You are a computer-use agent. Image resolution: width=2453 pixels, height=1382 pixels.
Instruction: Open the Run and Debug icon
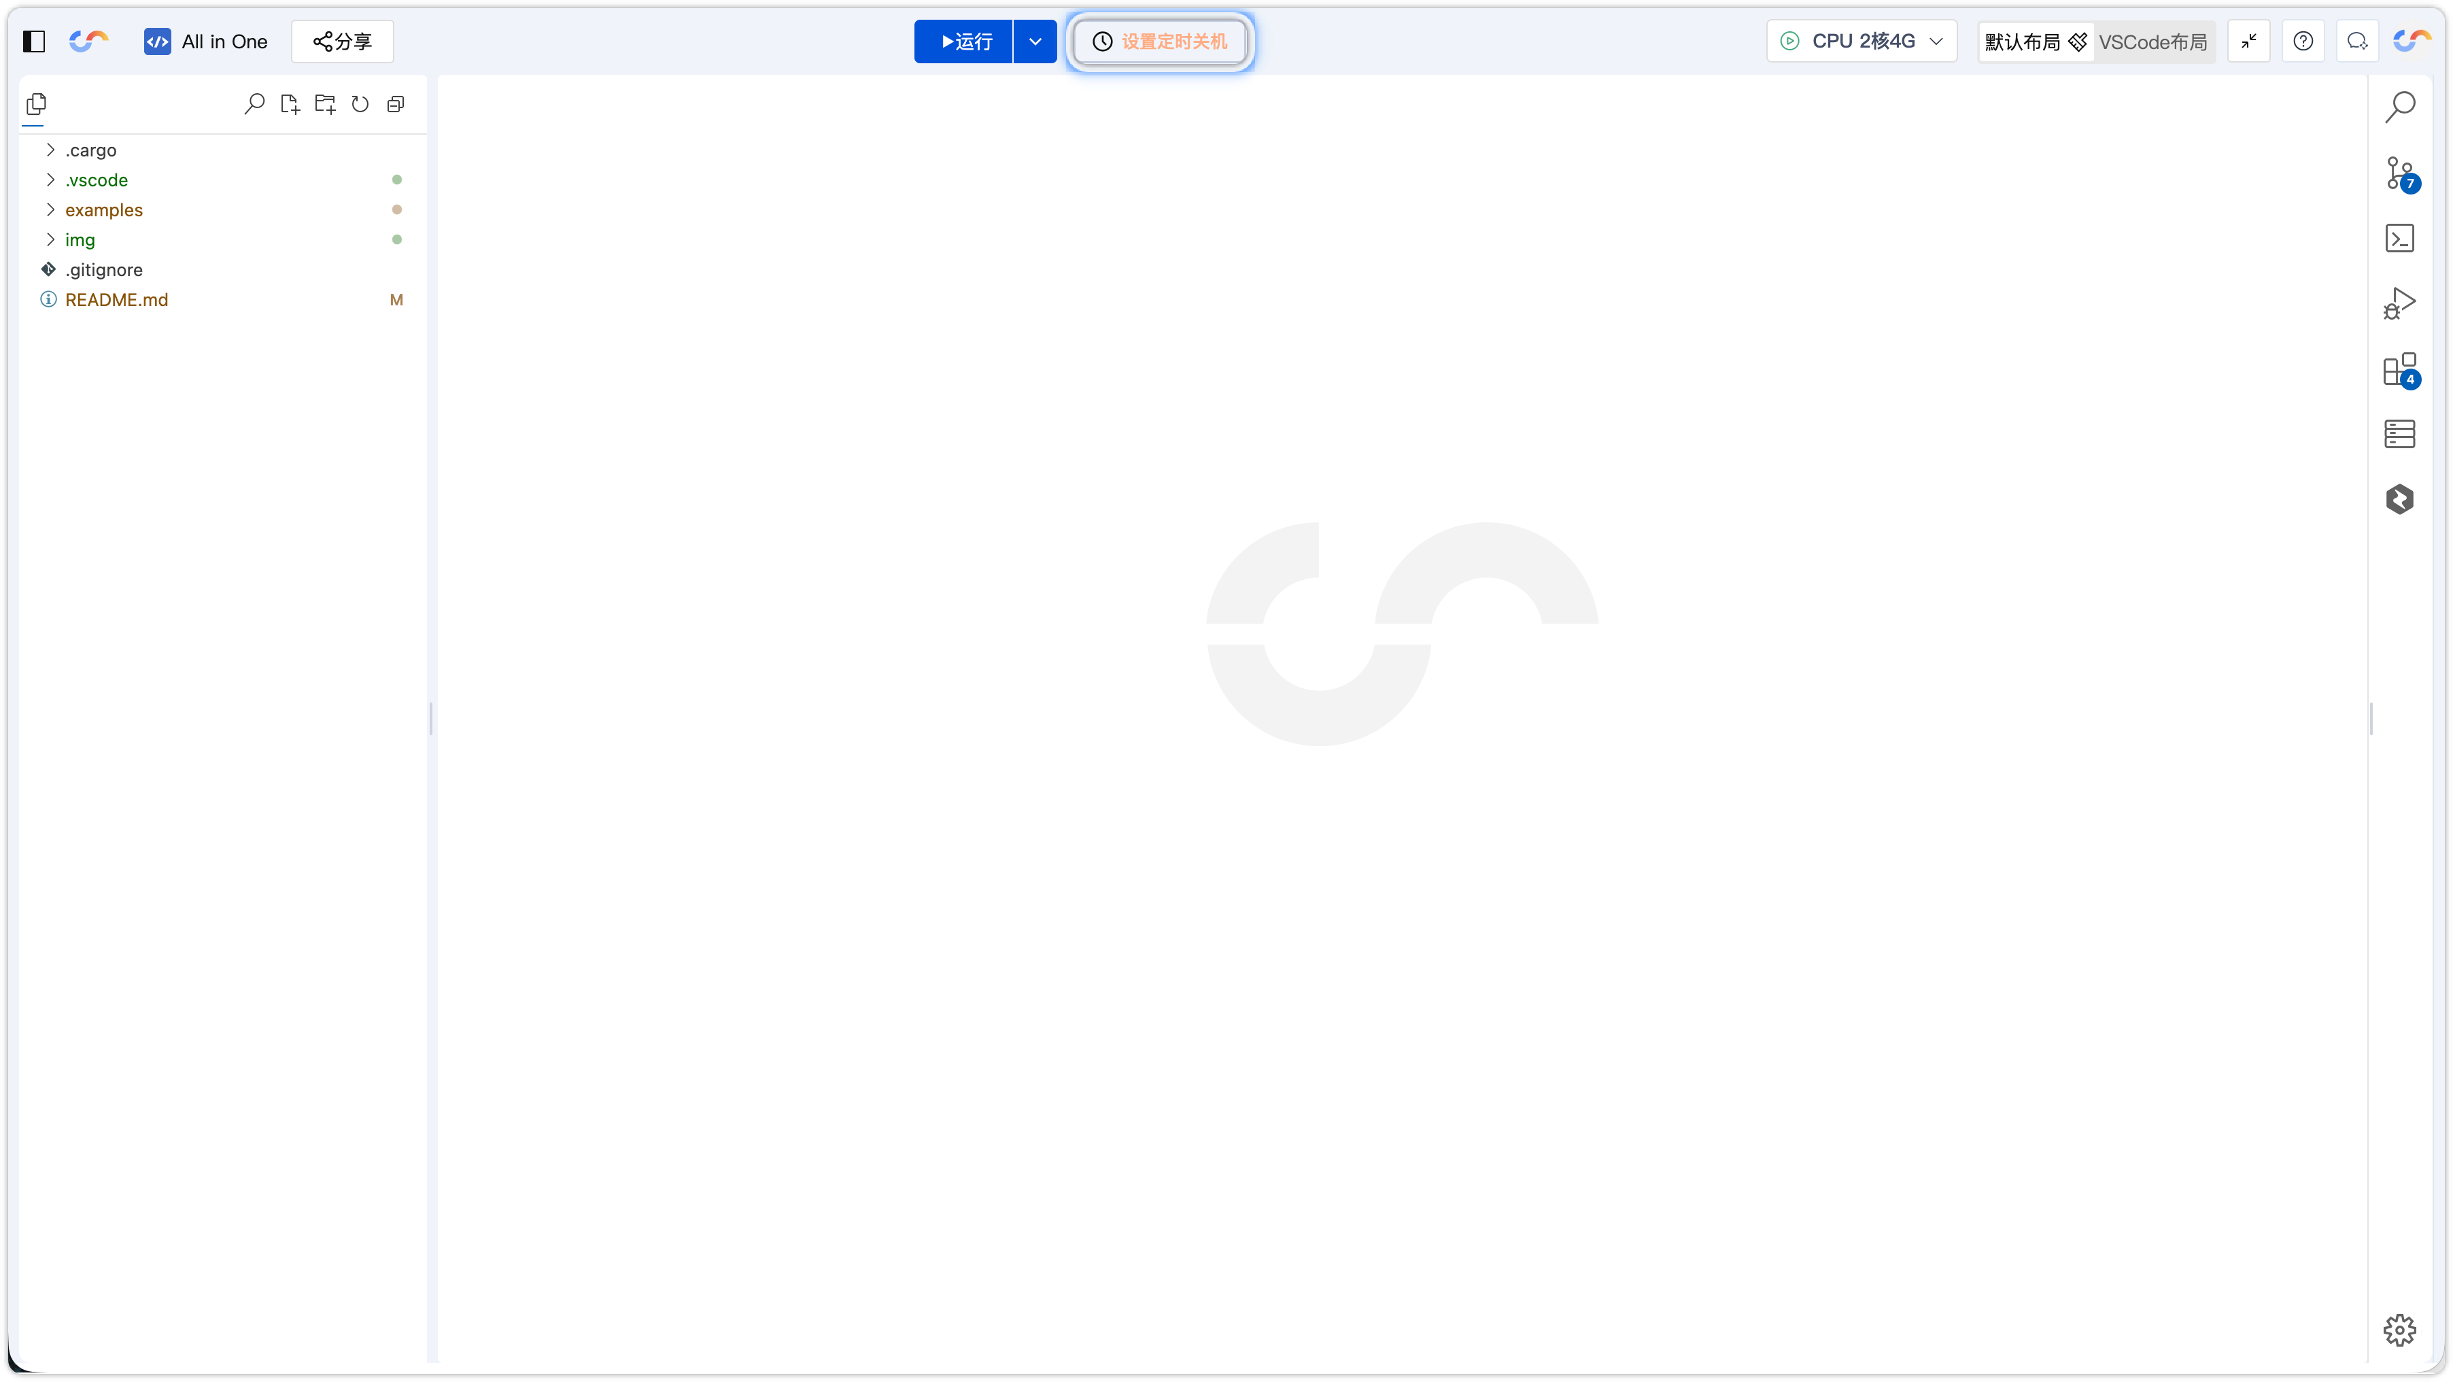pyautogui.click(x=2400, y=304)
